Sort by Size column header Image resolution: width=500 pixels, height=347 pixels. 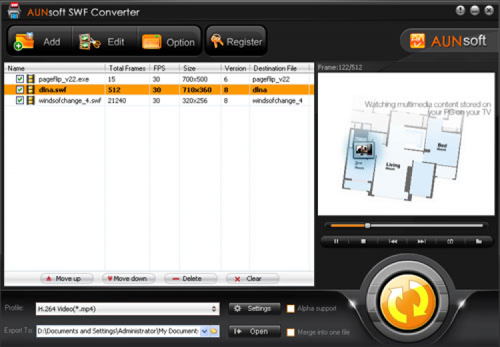click(200, 68)
